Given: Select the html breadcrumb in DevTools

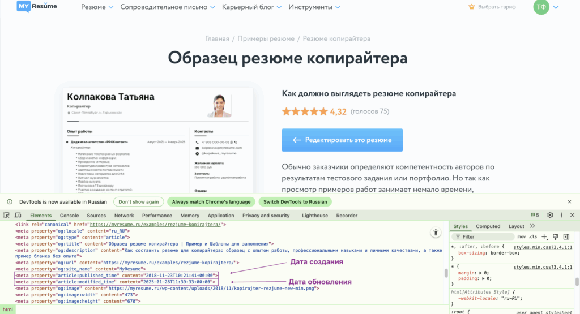Looking at the screenshot, I should click(8, 309).
